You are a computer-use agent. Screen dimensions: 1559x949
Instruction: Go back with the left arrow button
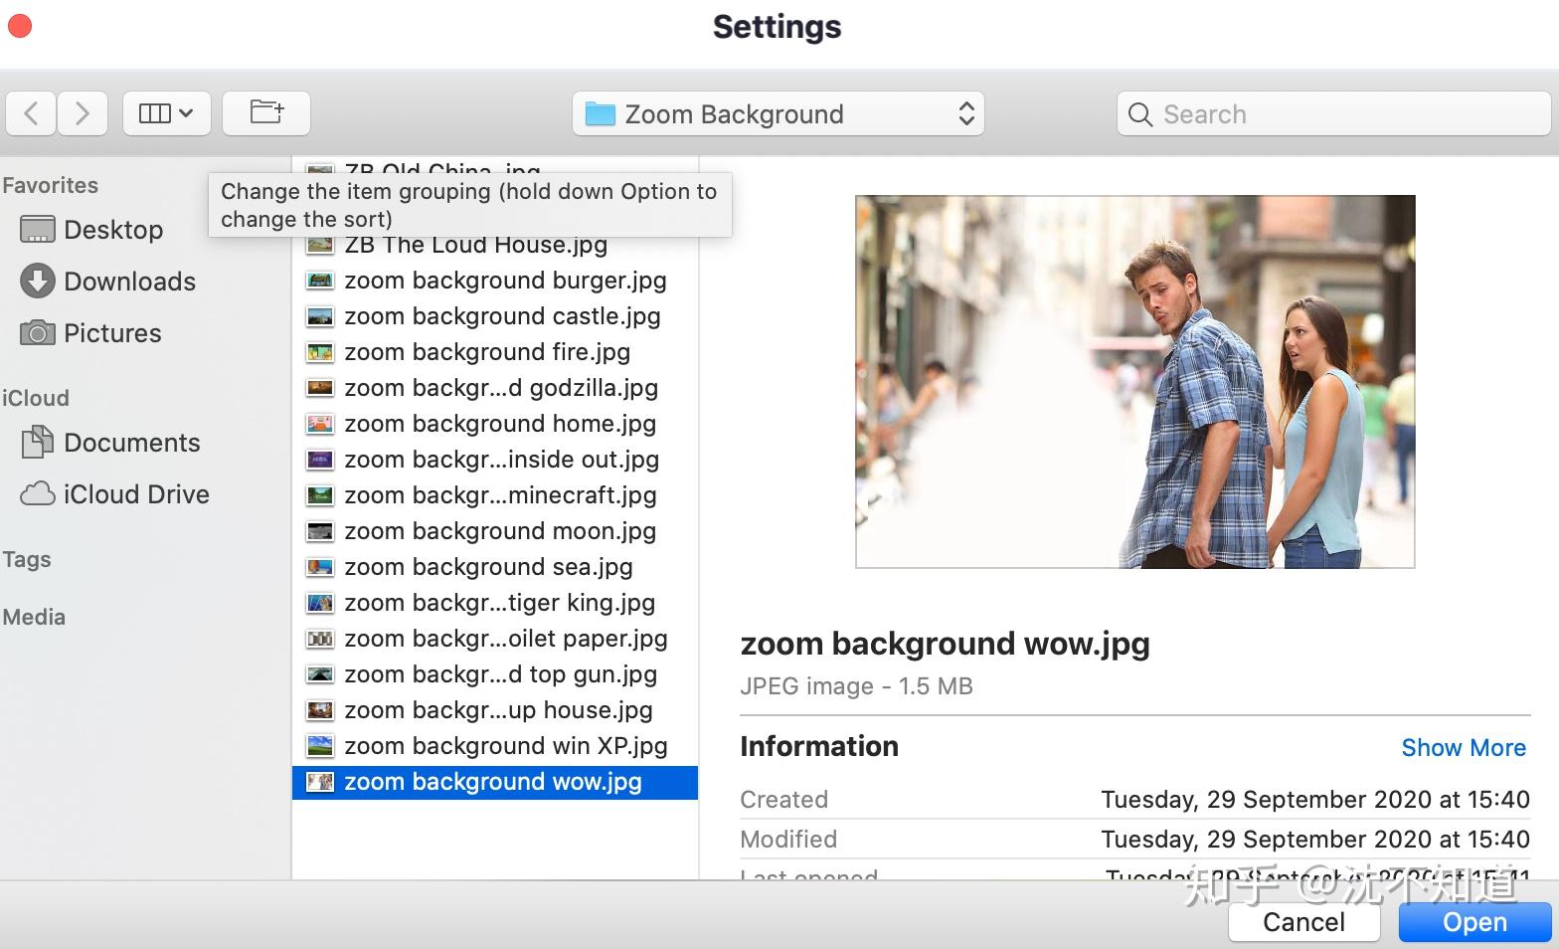(x=31, y=113)
